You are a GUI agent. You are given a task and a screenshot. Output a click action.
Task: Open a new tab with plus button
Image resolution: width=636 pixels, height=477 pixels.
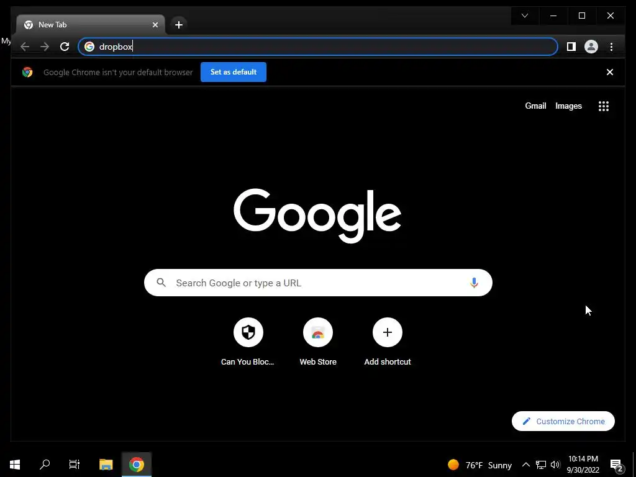coord(178,25)
